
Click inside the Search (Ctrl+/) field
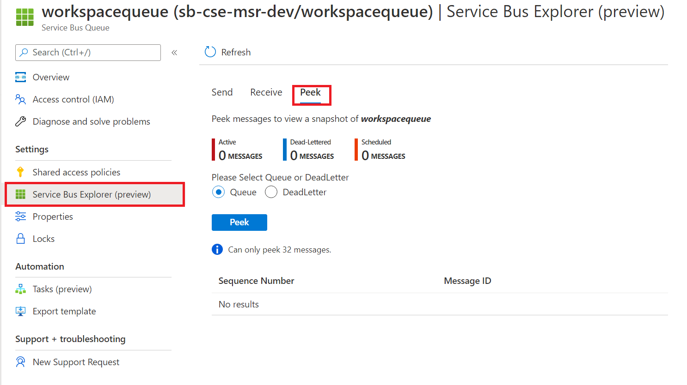pyautogui.click(x=88, y=52)
